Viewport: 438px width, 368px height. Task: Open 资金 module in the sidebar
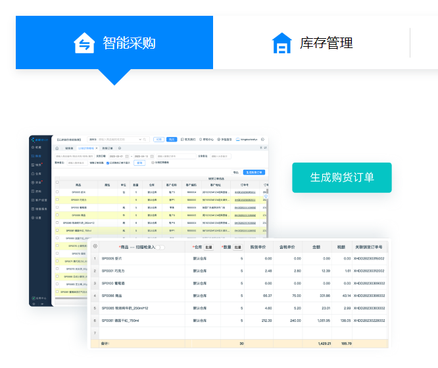[x=37, y=182]
